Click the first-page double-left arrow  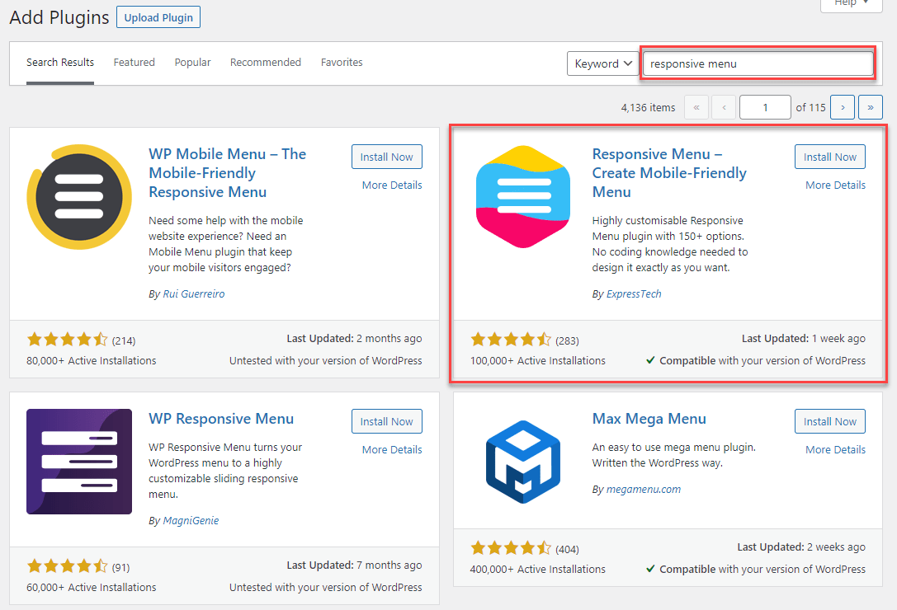[696, 107]
